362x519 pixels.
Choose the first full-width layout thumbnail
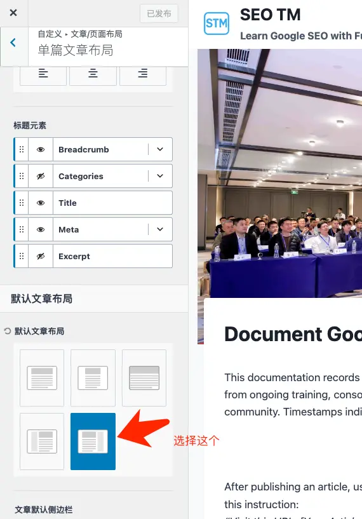coord(42,378)
